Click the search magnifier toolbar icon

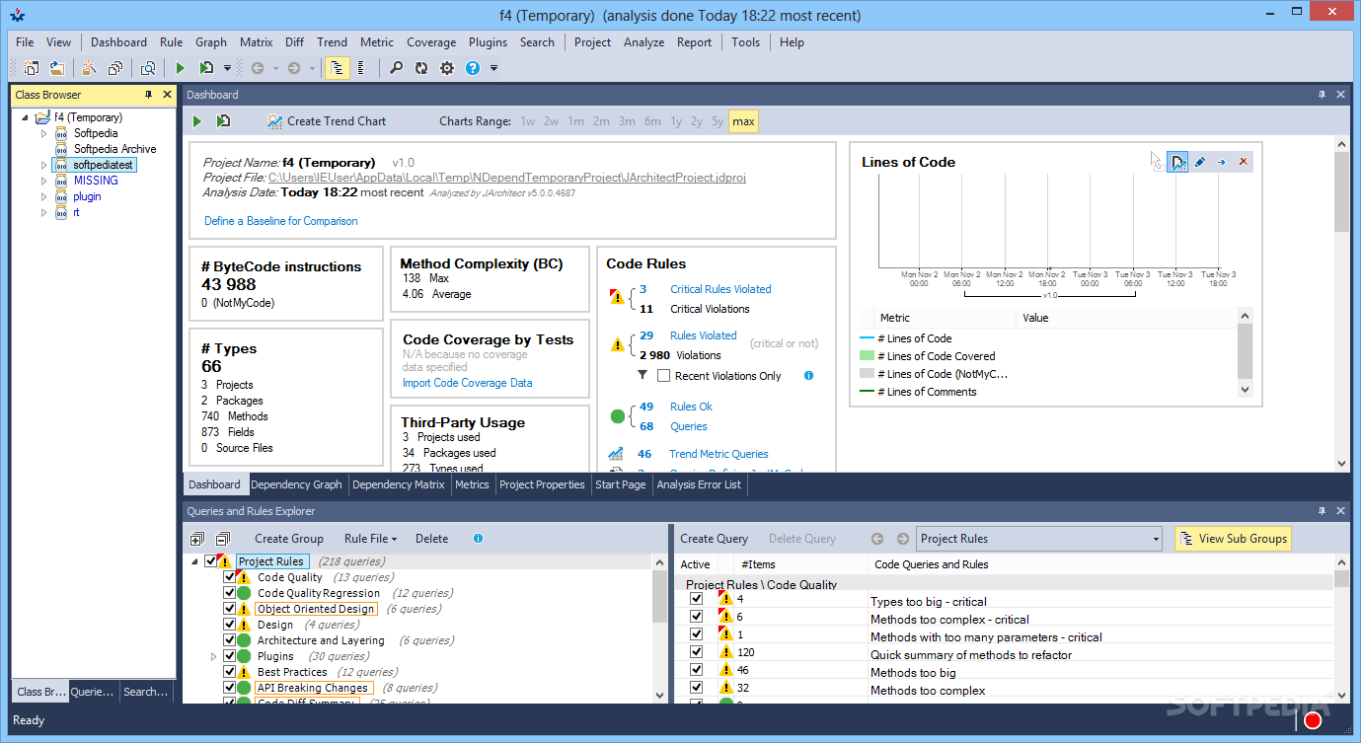click(396, 68)
